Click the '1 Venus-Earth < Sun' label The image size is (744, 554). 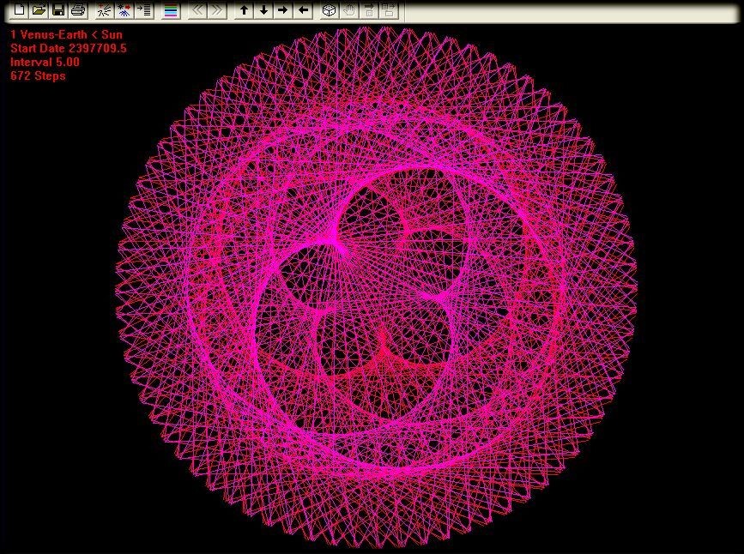66,34
